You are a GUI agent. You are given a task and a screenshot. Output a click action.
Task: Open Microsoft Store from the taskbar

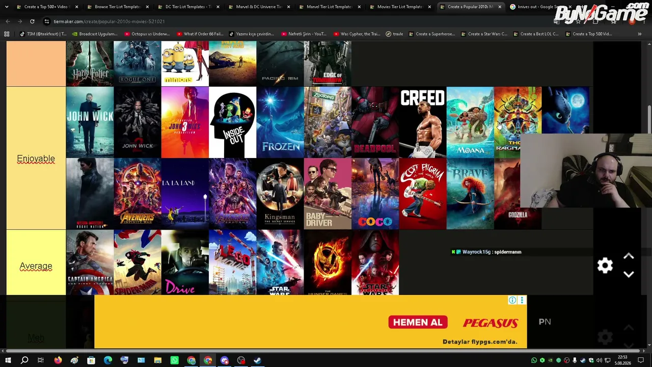pyautogui.click(x=91, y=360)
